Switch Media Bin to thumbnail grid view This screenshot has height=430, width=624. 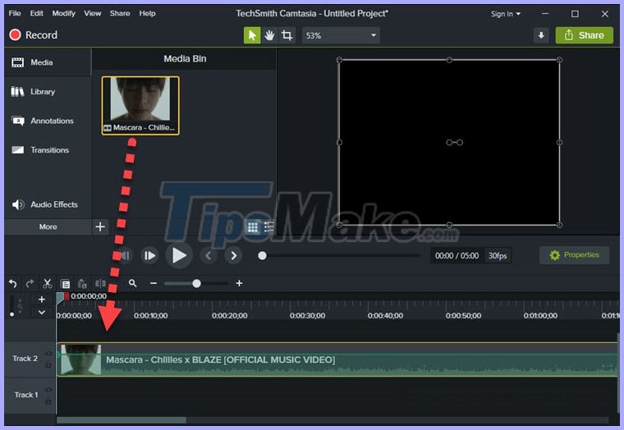coord(253,227)
